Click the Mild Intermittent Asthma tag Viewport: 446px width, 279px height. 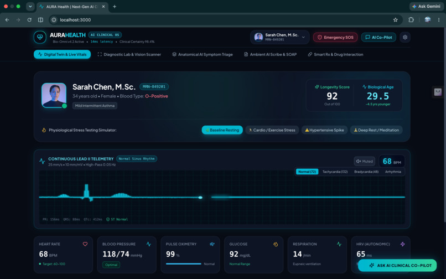95,106
